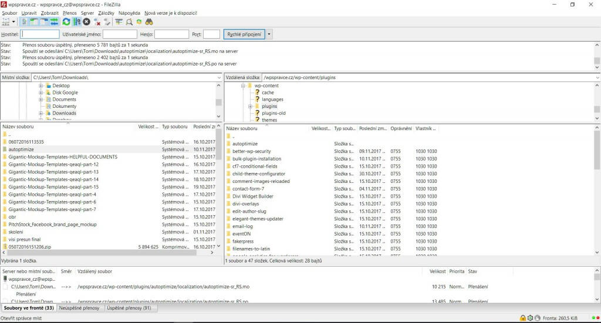Open the Místní složka path dropdown
This screenshot has height=323, width=601.
(219, 77)
